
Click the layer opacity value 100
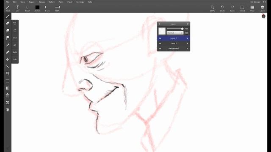(x=187, y=29)
